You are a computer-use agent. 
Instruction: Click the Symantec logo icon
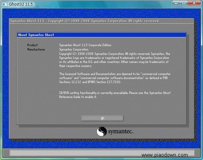coord(101,131)
